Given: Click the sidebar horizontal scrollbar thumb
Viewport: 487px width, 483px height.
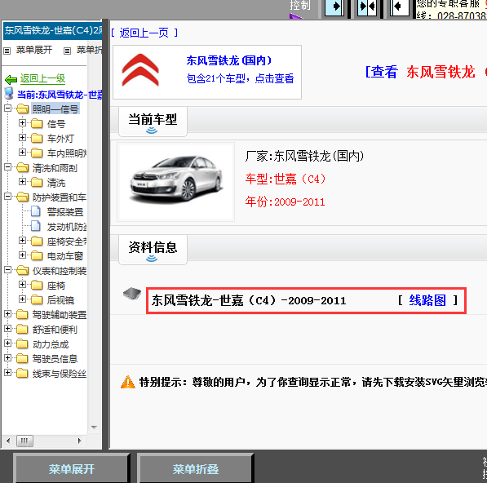Looking at the screenshot, I should (x=24, y=441).
